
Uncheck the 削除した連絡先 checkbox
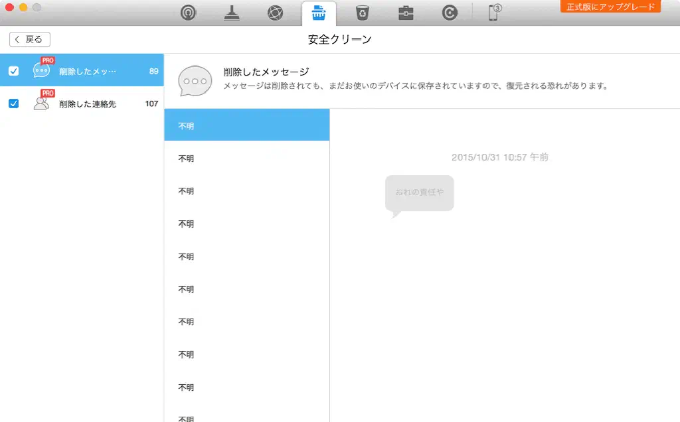pos(13,104)
